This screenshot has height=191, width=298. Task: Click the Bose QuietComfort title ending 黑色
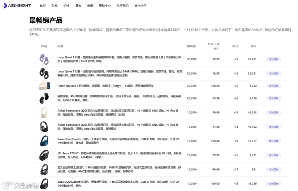(x=118, y=184)
